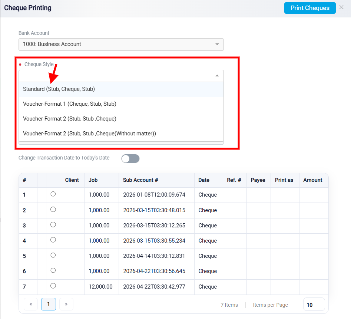Go to next page of cheques
Screen dimensions: 351x319
pos(66,304)
